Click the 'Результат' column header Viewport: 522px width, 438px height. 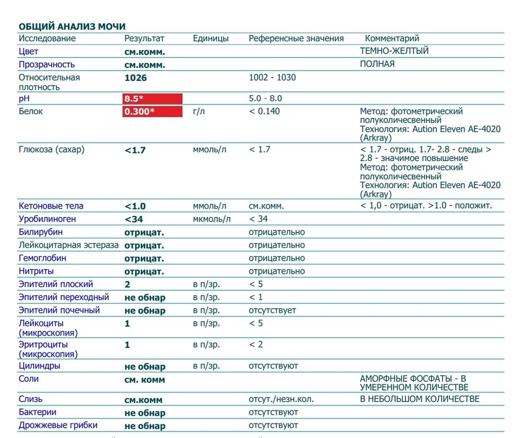tap(144, 39)
